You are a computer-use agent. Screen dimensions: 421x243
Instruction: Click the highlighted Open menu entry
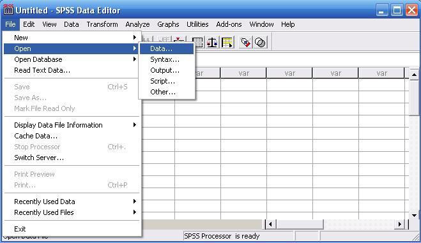coord(72,48)
